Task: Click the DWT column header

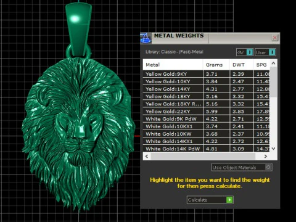Action: (242, 65)
